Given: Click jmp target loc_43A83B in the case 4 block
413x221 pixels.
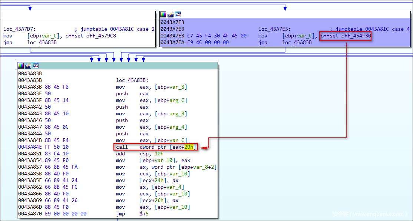Looking at the screenshot, I should (x=297, y=43).
